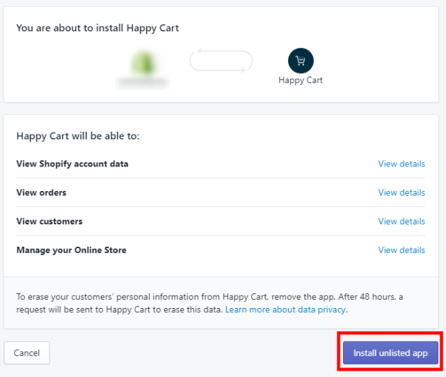Click the Happy Cart app icon
The height and width of the screenshot is (377, 446).
301,61
